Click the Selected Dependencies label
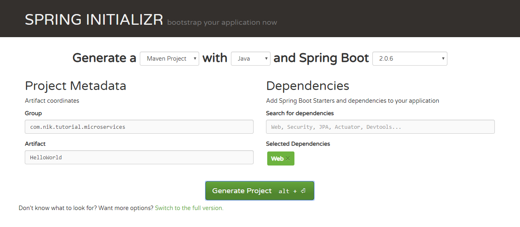The height and width of the screenshot is (227, 520). pyautogui.click(x=298, y=144)
